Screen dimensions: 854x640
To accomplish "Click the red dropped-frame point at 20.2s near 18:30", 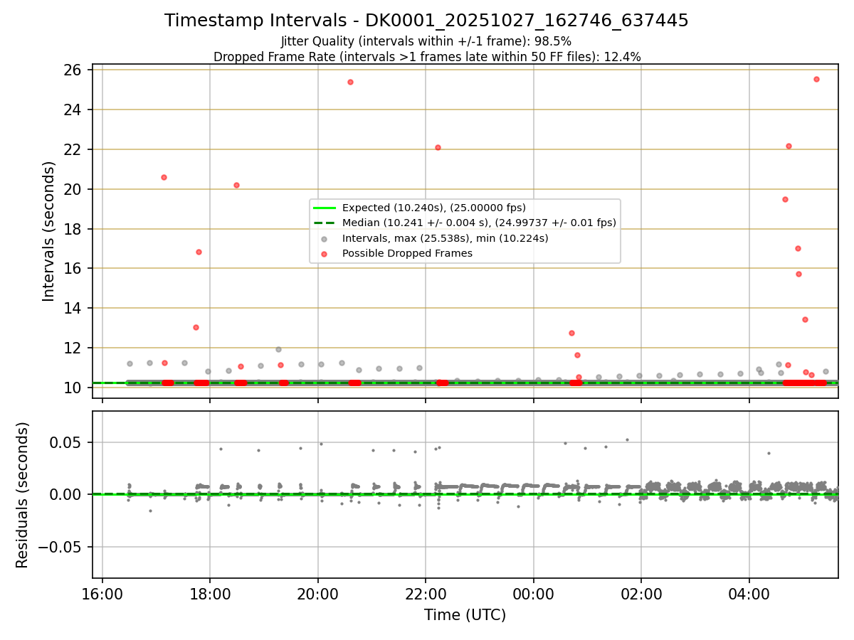I will pos(236,185).
